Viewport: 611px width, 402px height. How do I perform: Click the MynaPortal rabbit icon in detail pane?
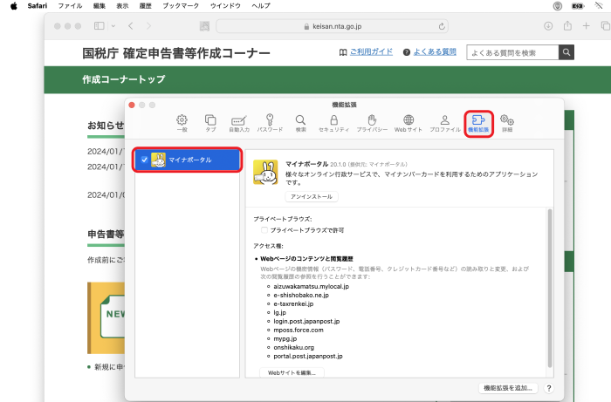pos(265,172)
